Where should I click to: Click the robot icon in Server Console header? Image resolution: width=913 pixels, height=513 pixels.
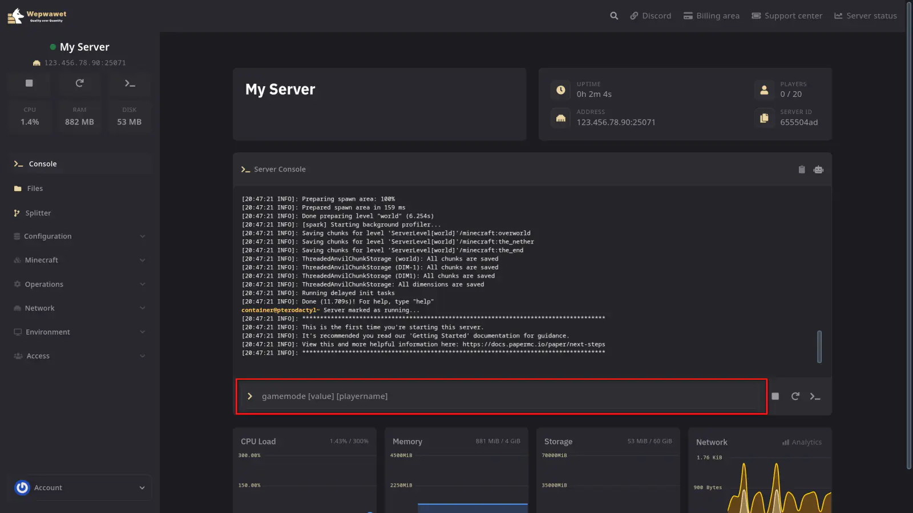tap(818, 169)
